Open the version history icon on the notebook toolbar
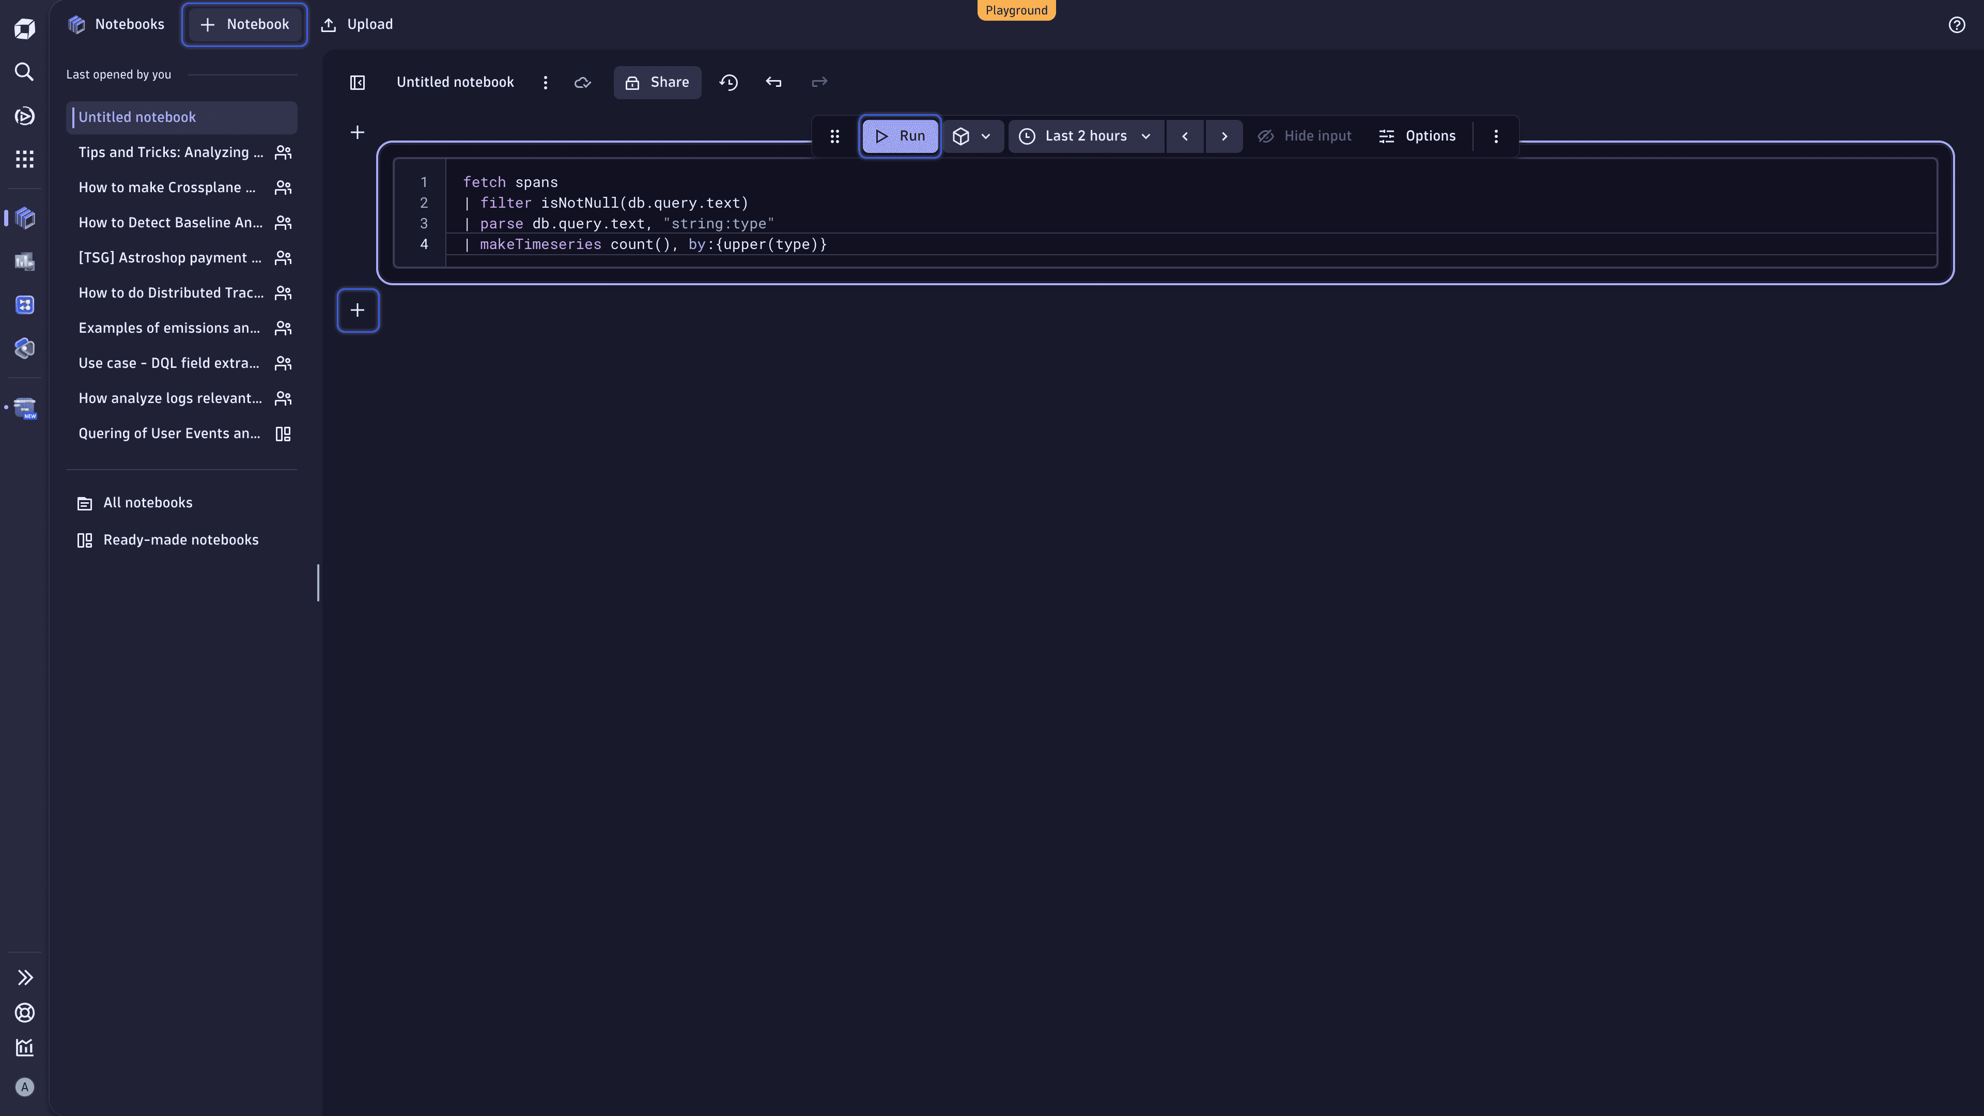 coord(729,82)
